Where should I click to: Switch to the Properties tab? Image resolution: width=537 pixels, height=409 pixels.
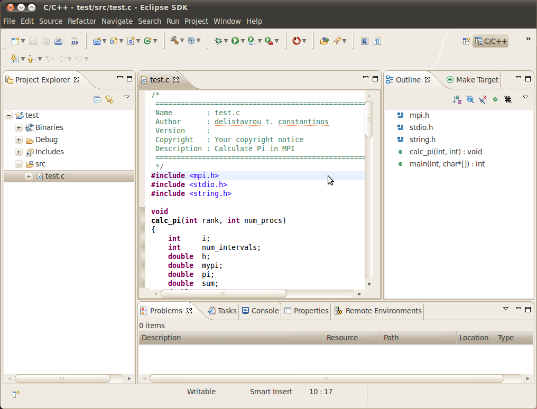(307, 311)
